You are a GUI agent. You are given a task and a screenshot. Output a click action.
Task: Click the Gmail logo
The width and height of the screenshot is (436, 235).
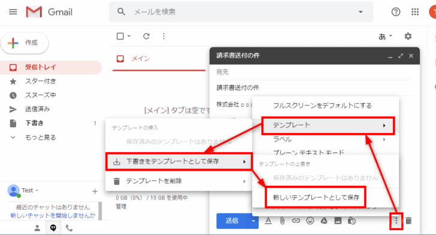pos(50,12)
